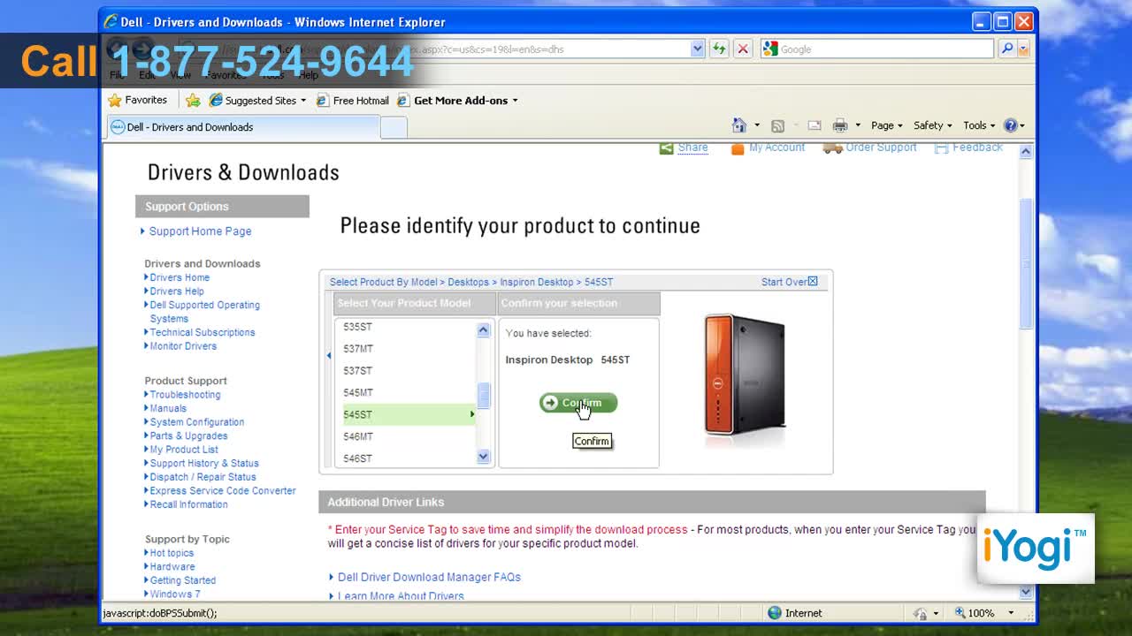This screenshot has width=1132, height=636.
Task: Click the Stop loading X button
Action: coord(743,49)
